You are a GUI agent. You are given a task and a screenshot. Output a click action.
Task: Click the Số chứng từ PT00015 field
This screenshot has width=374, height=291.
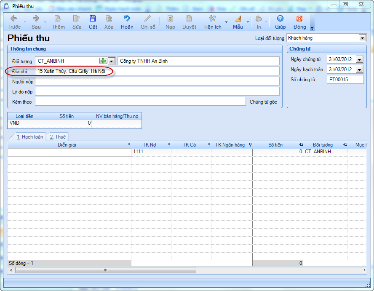[345, 80]
